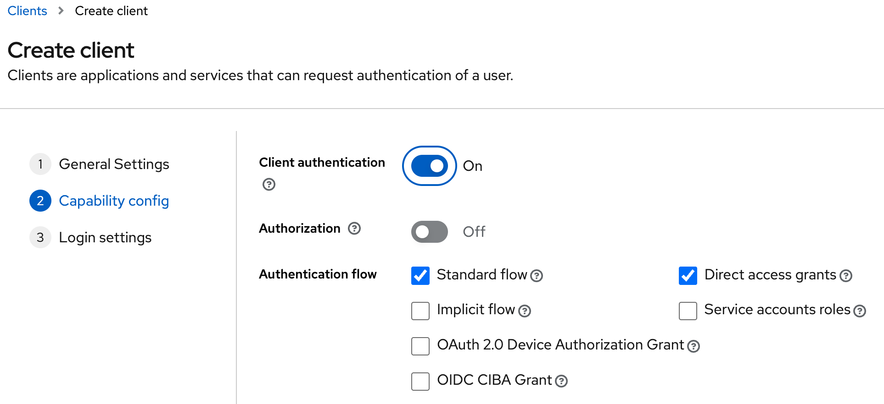View help for OIDC CIBA Grant
Image resolution: width=884 pixels, height=404 pixels.
561,382
